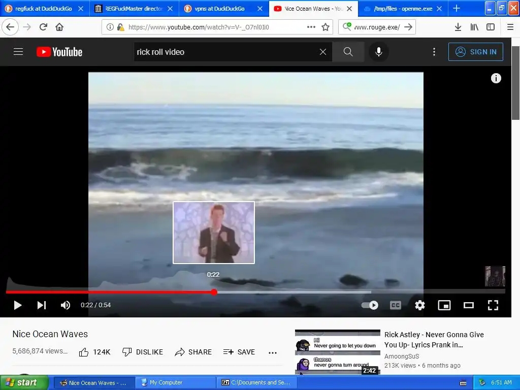
Task: Open the AmoongSuS channel link
Action: [x=402, y=356]
